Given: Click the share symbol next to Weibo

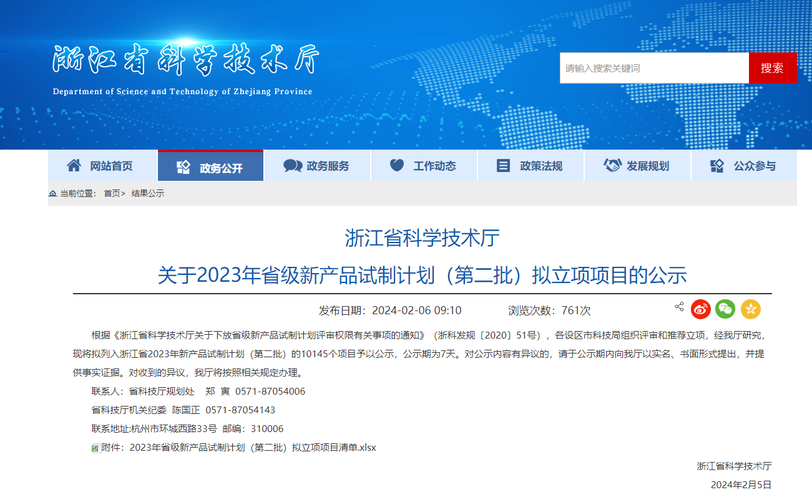Looking at the screenshot, I should pos(679,307).
